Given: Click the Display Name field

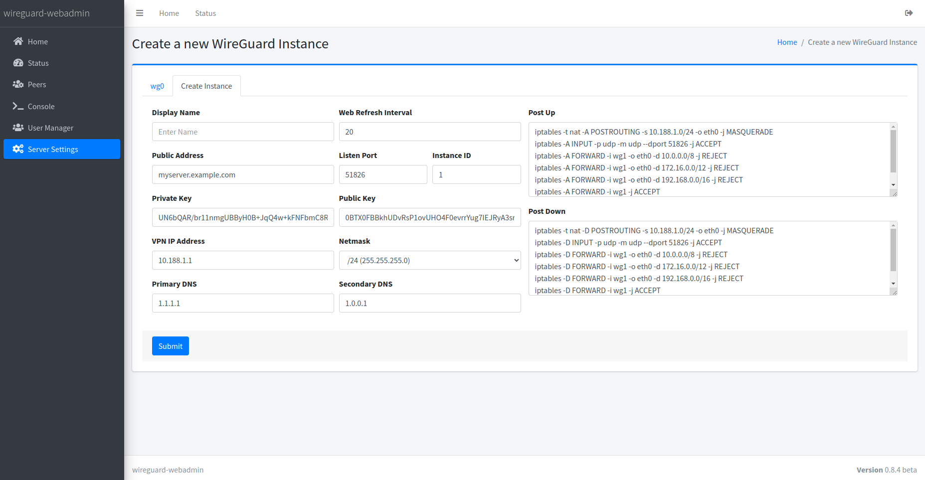Looking at the screenshot, I should pyautogui.click(x=243, y=132).
